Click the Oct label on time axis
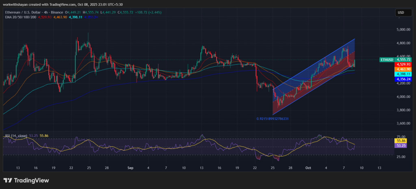 (x=308, y=167)
